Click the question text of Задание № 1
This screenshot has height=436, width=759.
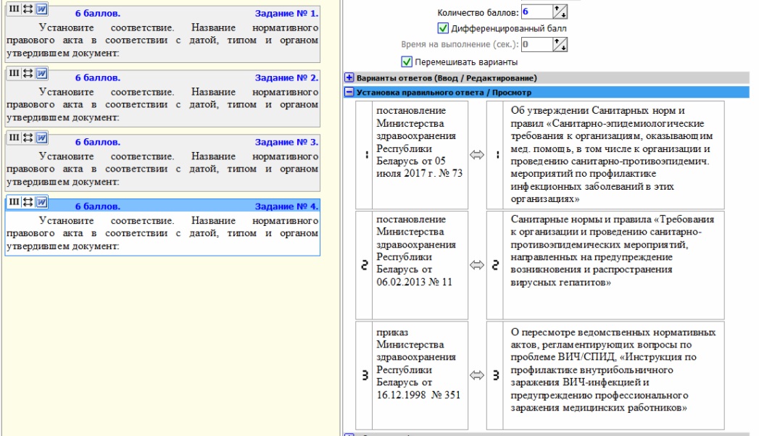tap(162, 41)
